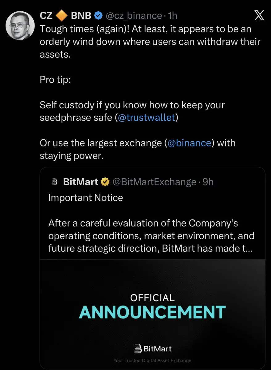Click the BitMart display name in quoted post
Viewport: 271px width, 370px height.
[81, 182]
